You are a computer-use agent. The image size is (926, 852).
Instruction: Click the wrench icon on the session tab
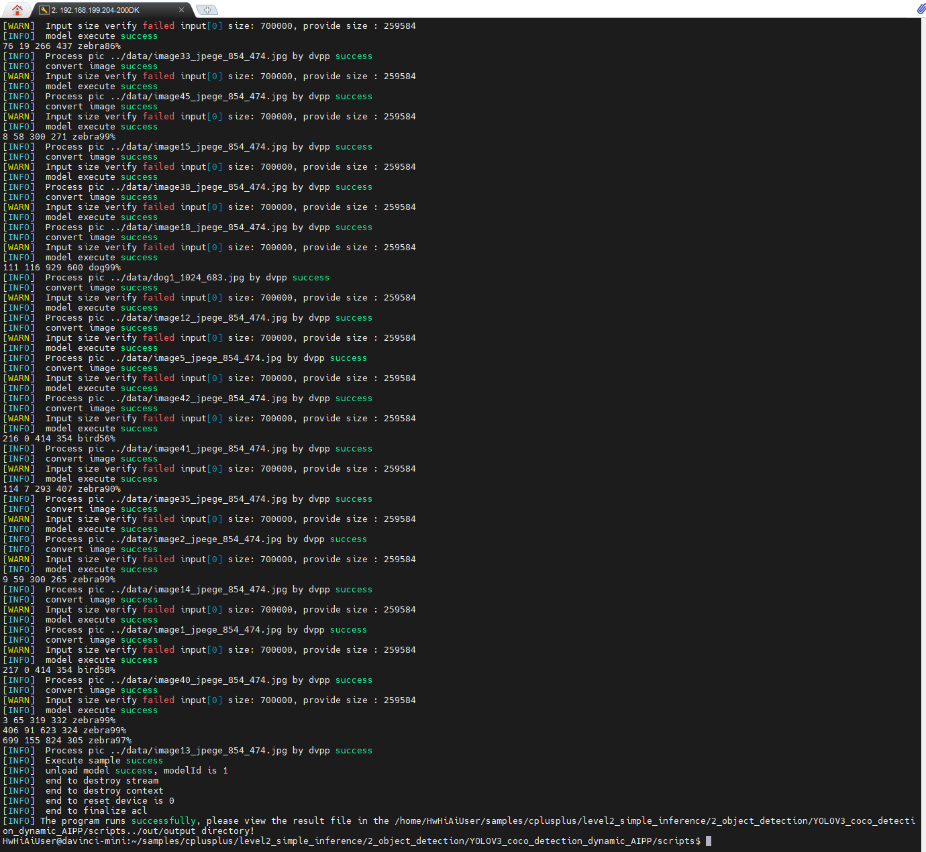pyautogui.click(x=44, y=10)
